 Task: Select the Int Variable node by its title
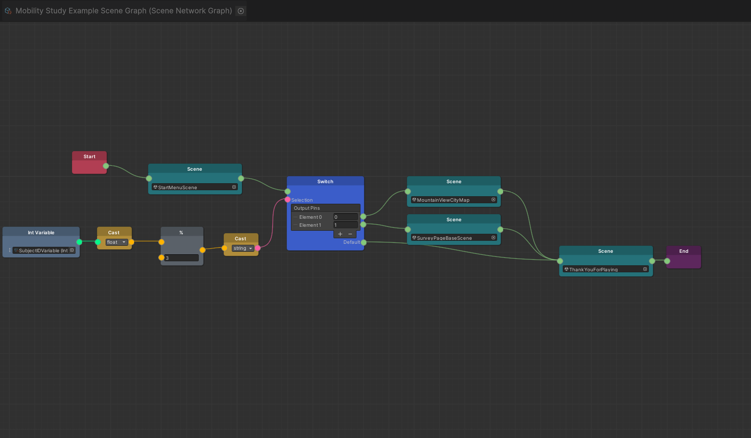tap(41, 233)
